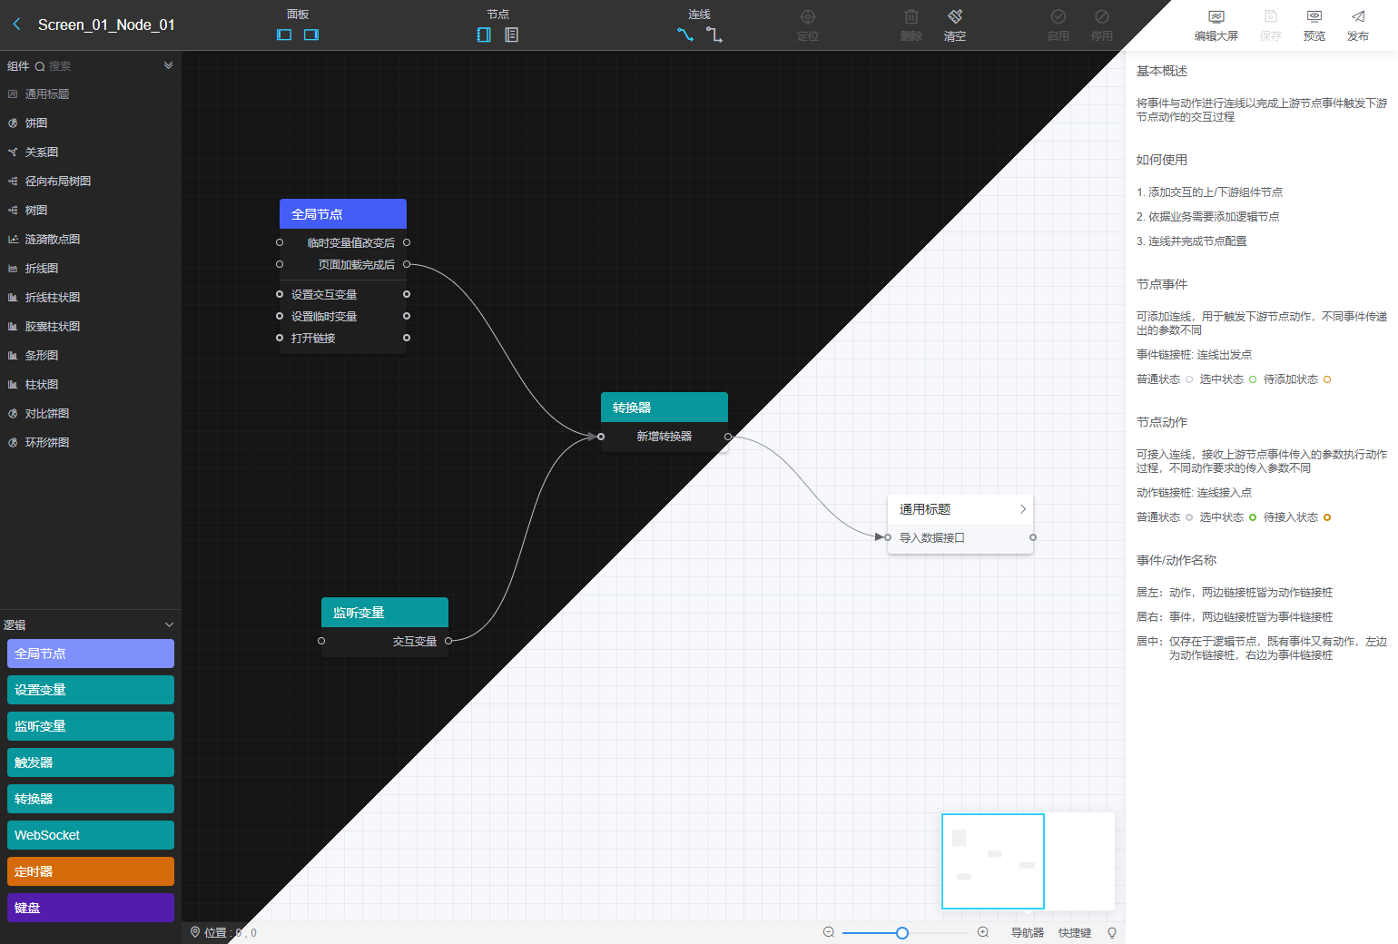
Task: Click the 停用 disable icon
Action: (x=1102, y=16)
